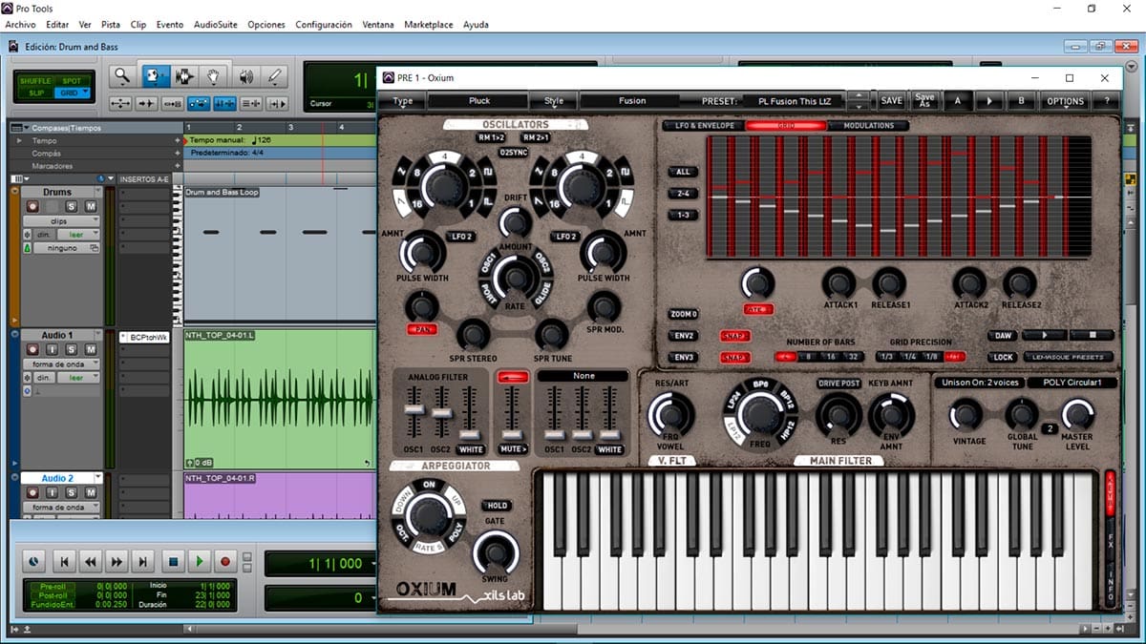Click the Oxium sequencer stop button
The height and width of the screenshot is (644, 1146).
click(x=1092, y=336)
